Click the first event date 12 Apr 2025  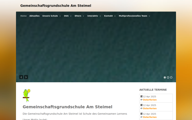pos(149,97)
